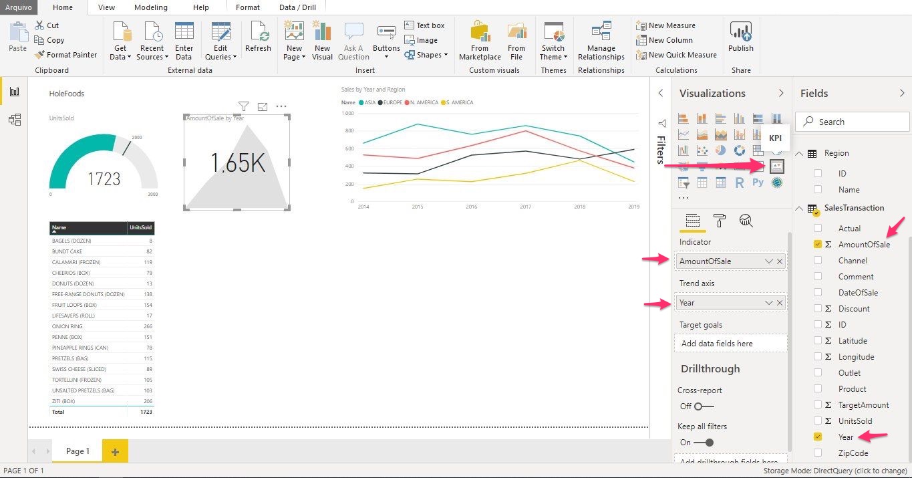
Task: Uncheck the AmountOfSale field checkbox
Action: [x=818, y=245]
